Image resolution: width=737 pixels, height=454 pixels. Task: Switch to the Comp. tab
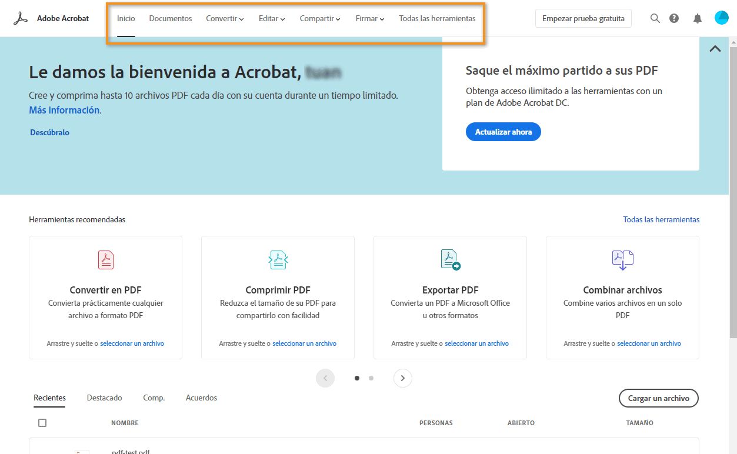pyautogui.click(x=154, y=398)
